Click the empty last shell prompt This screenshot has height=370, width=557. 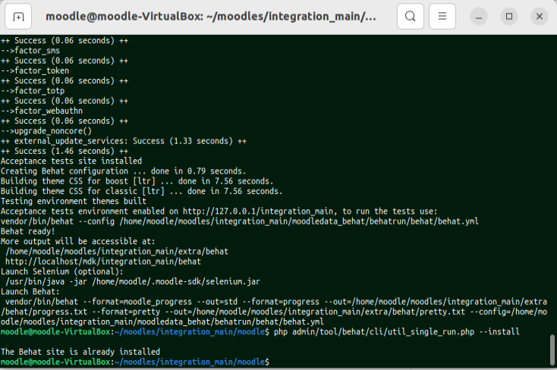coord(135,362)
